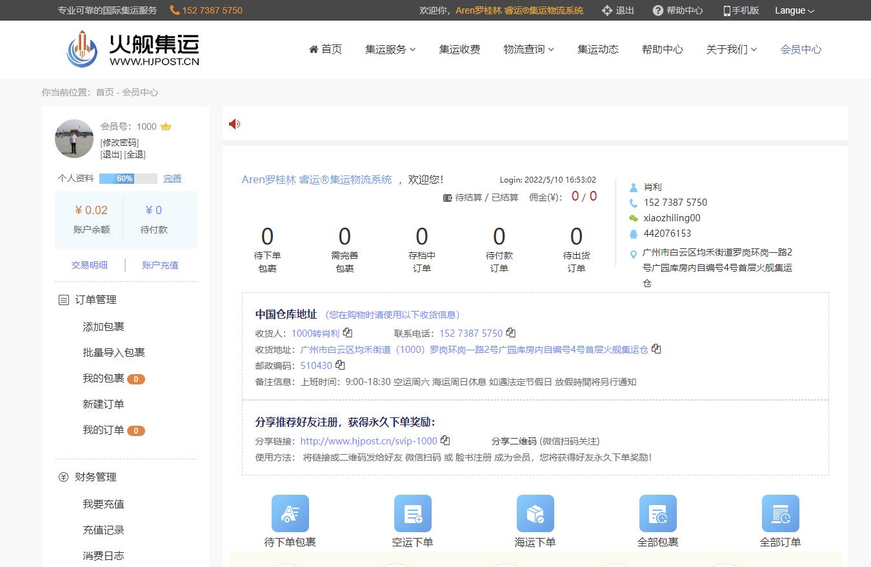Click the contact person icon by 肖利
Screen dimensions: 871x567
(634, 187)
